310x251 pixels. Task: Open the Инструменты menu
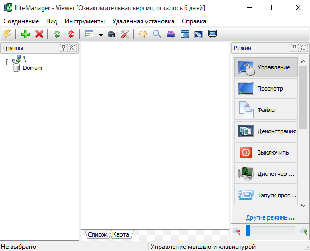[85, 21]
